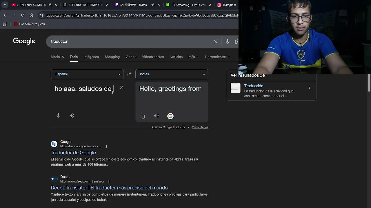Click the DeepL site favicon
371x208 pixels.
[x=54, y=179]
